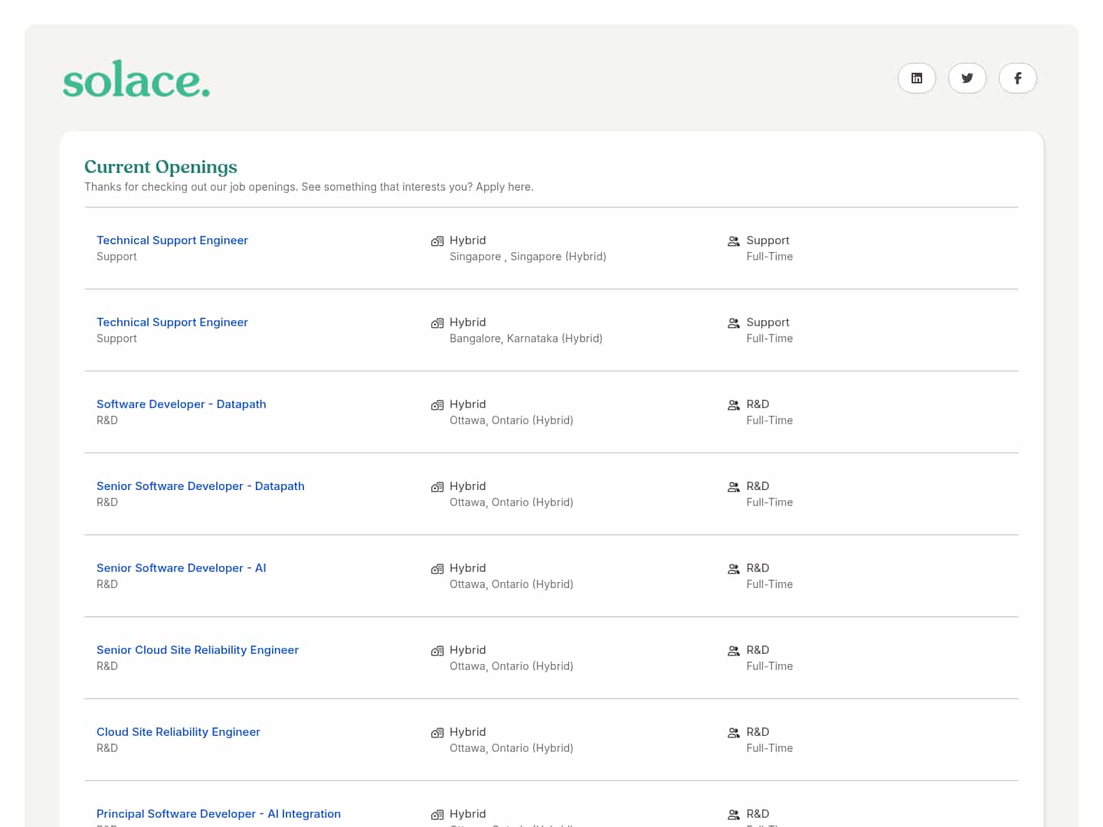Click the solace logo
This screenshot has width=1103, height=827.
click(x=136, y=80)
